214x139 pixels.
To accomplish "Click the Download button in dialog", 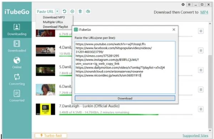I will [x=125, y=98].
